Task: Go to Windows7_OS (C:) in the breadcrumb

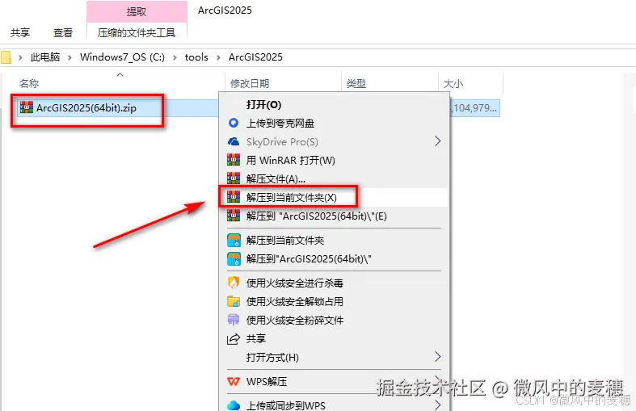Action: pos(122,57)
